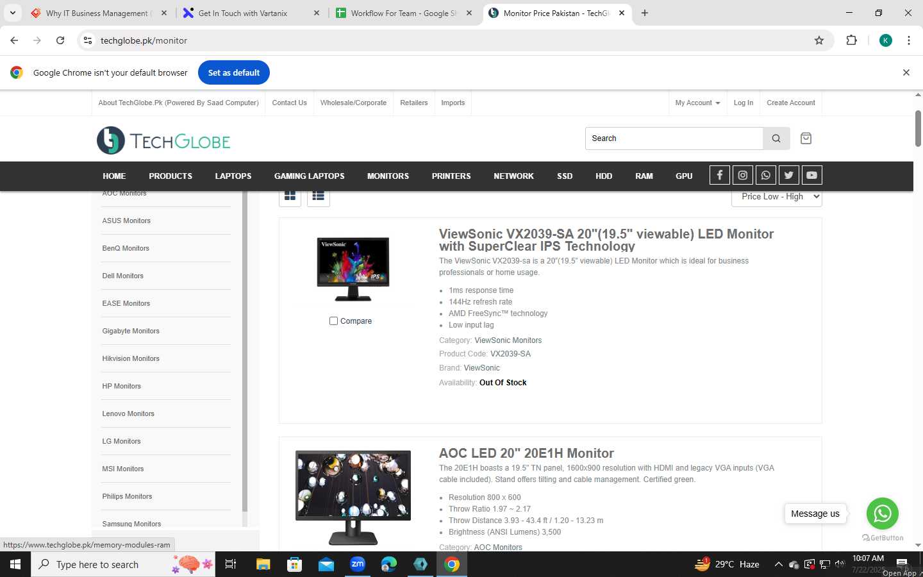The image size is (923, 577).
Task: Bookmark this page with star icon
Action: [819, 40]
